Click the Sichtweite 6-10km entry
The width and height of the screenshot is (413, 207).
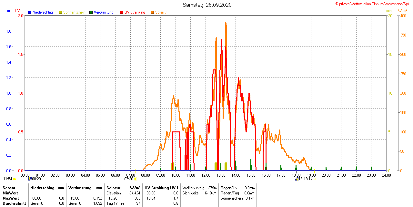(200, 193)
